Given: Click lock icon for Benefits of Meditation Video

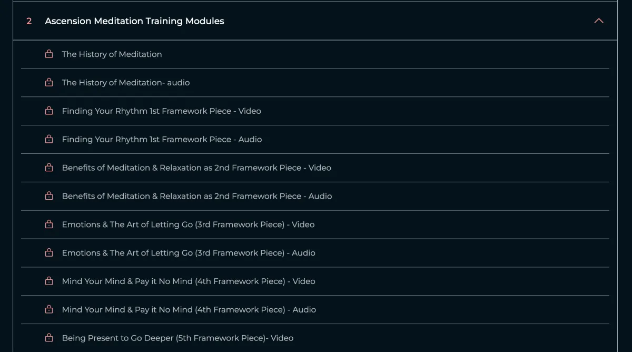Looking at the screenshot, I should click(x=49, y=168).
